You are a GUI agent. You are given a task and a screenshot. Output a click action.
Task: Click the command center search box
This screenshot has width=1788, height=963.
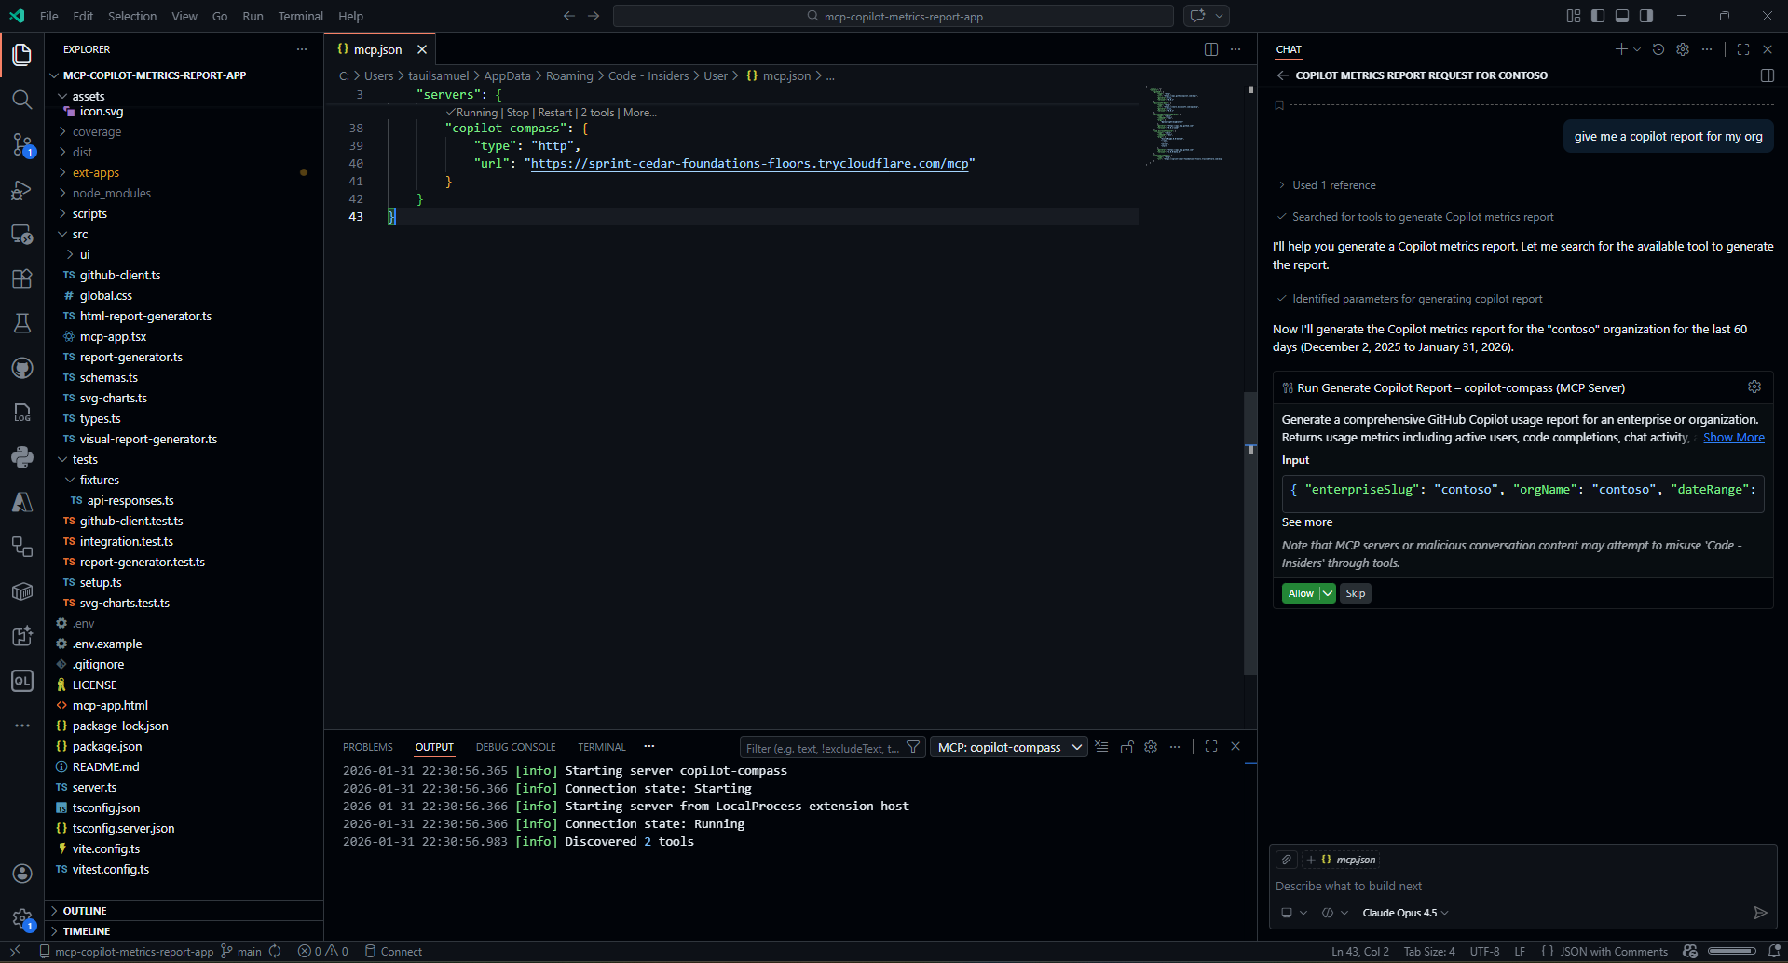pos(894,16)
